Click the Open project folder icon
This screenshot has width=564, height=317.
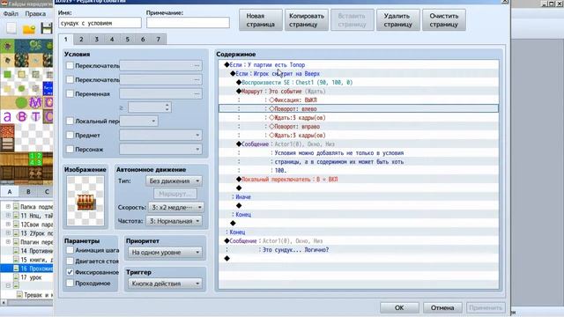29,29
